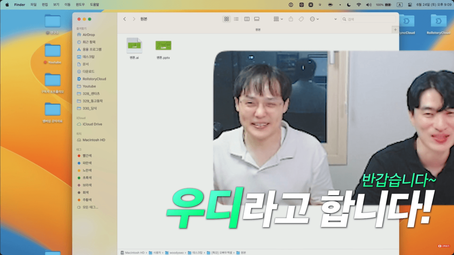Select the 팬톤.pptx file thumbnail
Screen dimensions: 454x255
pyautogui.click(x=163, y=46)
